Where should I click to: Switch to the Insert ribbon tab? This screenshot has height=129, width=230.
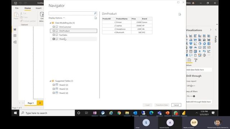pyautogui.click(x=38, y=8)
